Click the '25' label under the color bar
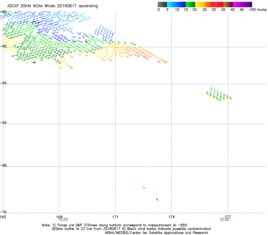The image size is (268, 235). coord(205,10)
